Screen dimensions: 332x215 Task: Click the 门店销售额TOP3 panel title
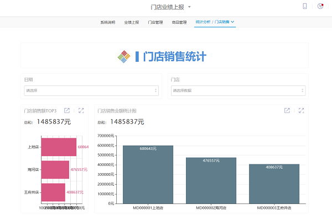point(40,111)
